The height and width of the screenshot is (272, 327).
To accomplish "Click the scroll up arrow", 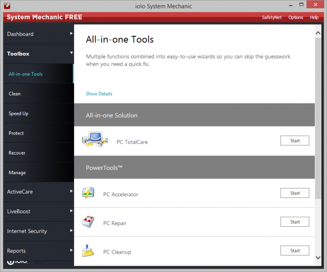I will pyautogui.click(x=318, y=33).
